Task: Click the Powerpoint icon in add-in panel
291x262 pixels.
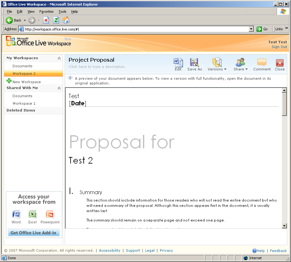Action: 50,215
